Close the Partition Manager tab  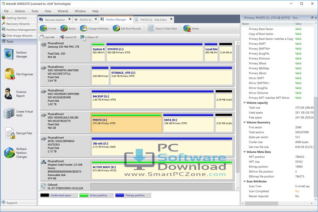coord(130,19)
